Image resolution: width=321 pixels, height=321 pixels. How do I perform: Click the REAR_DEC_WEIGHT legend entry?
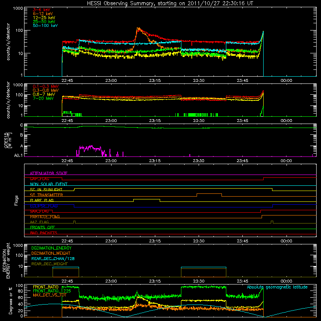coord(49,264)
